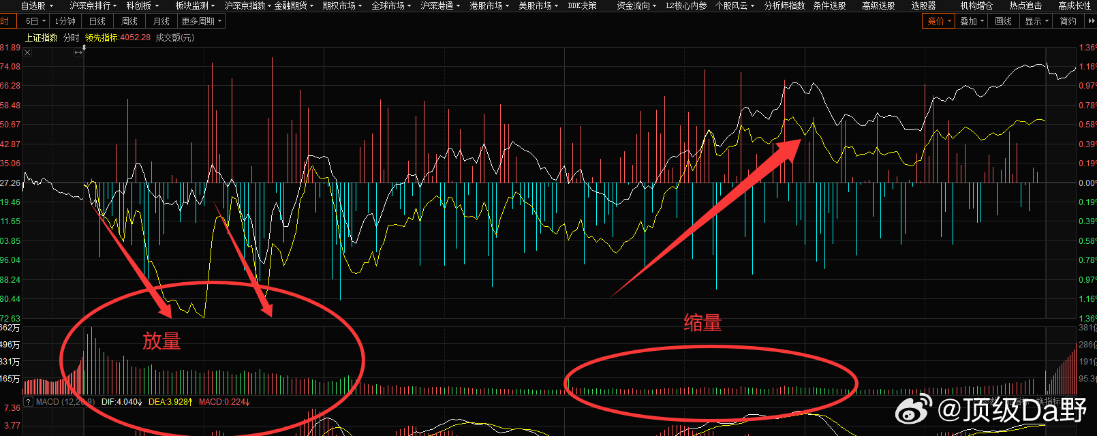The width and height of the screenshot is (1097, 436).
Task: Open the 科创板 dropdown
Action: pos(142,5)
